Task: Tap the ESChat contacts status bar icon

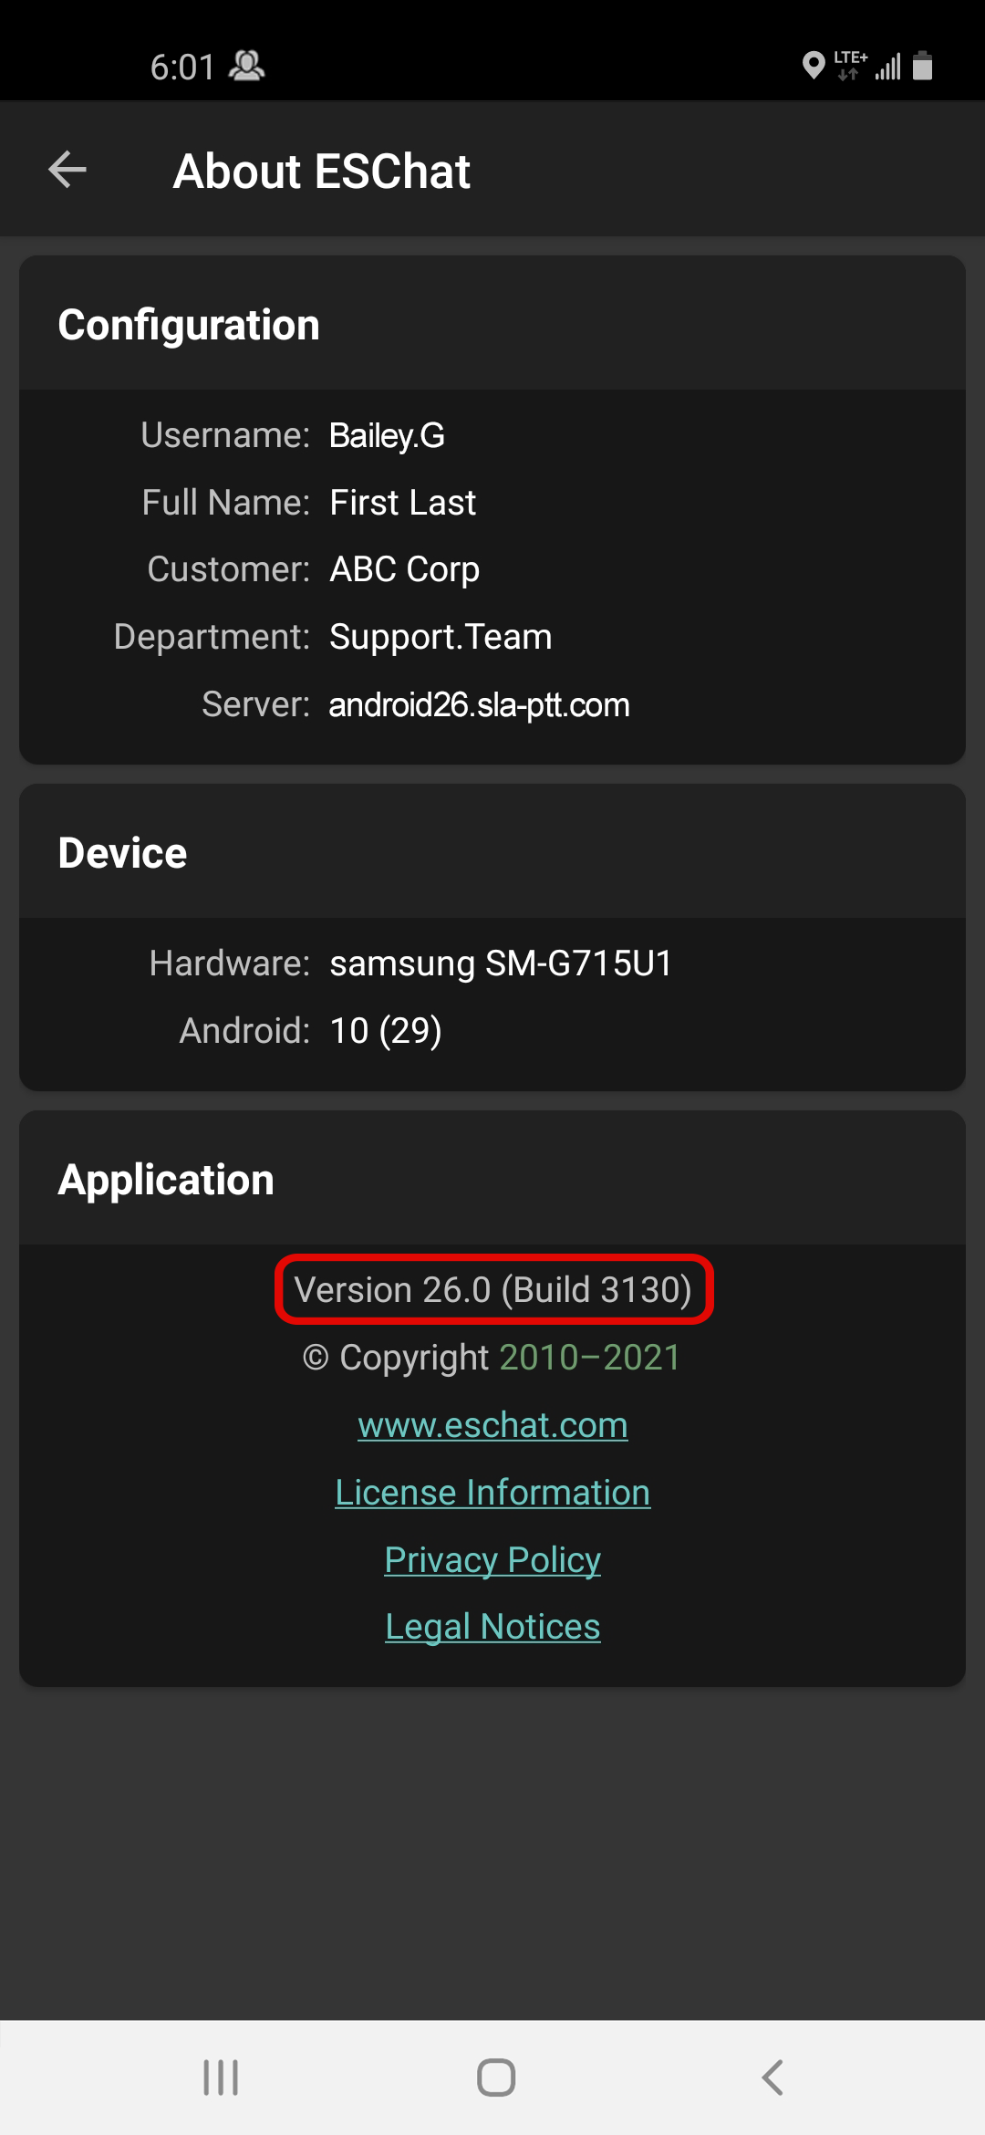Action: [246, 66]
